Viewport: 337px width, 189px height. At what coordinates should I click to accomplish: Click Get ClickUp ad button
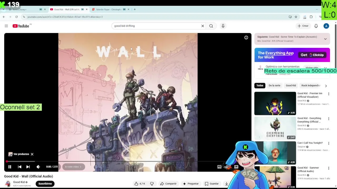tap(312, 55)
